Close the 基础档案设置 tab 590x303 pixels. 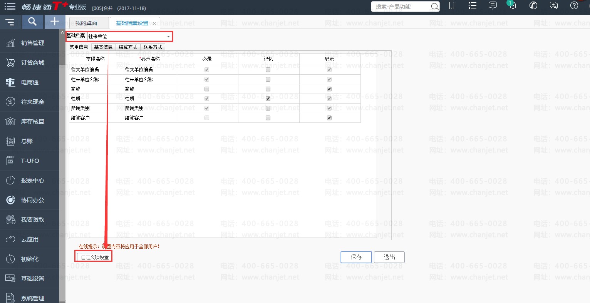(x=154, y=23)
